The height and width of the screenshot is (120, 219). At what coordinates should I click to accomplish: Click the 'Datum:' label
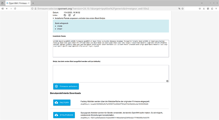pos(56,13)
